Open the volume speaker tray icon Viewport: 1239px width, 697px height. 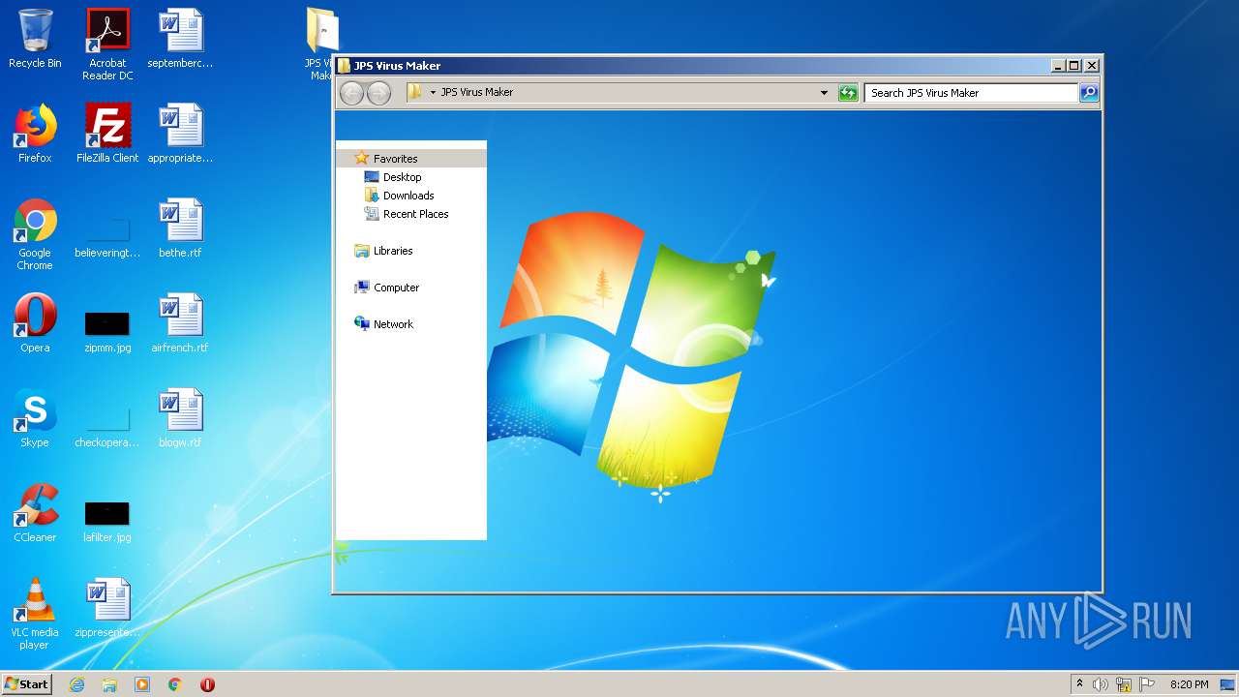pyautogui.click(x=1101, y=684)
